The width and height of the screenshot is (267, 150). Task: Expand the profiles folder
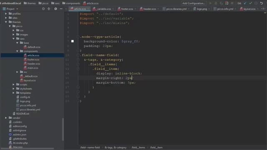pos(6,14)
